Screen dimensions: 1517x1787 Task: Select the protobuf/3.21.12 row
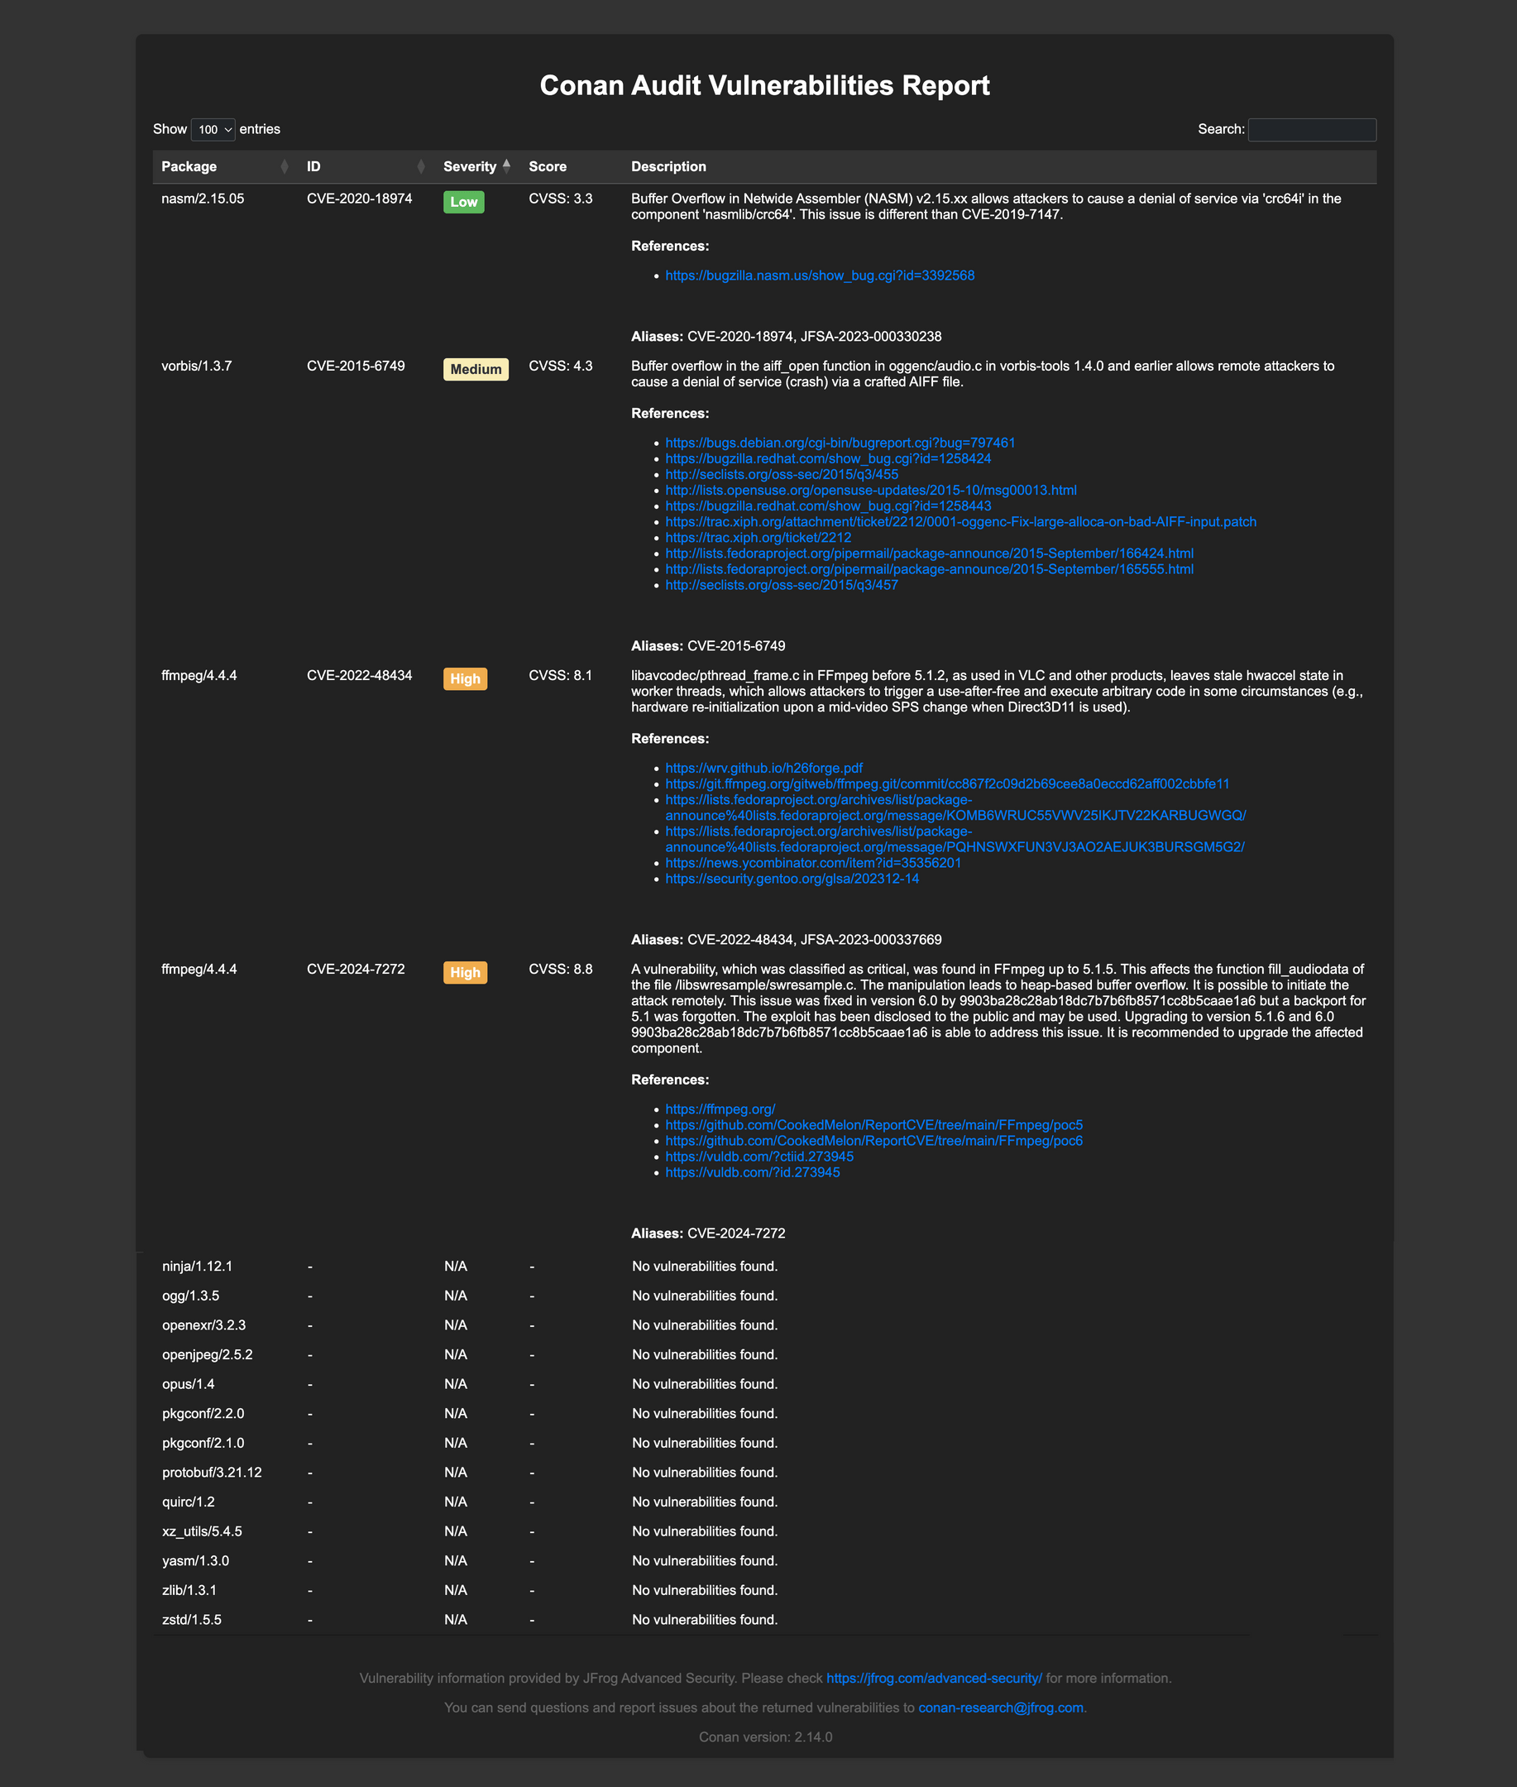pos(764,1473)
